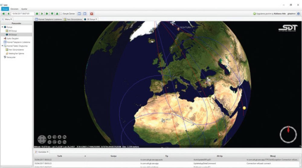Screen dimensions: 302x168
Task: Click the red close icon in toolbar
Action: click(x=92, y=14)
